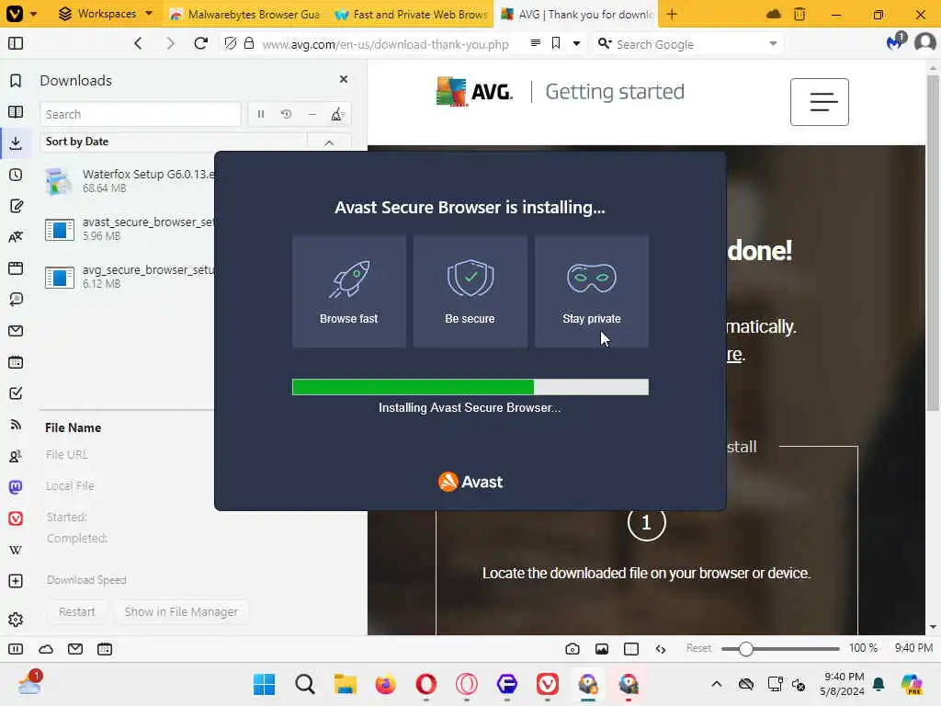Toggle reader view icon in address bar
The image size is (941, 706).
click(536, 42)
